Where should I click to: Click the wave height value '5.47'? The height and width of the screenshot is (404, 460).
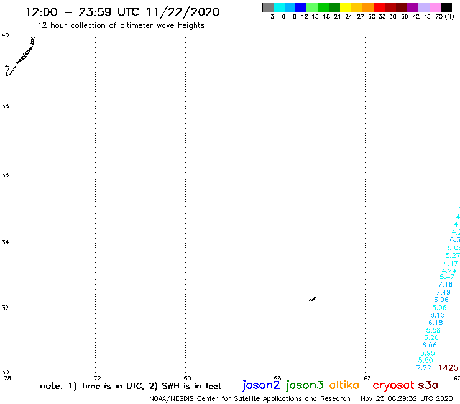(x=447, y=277)
